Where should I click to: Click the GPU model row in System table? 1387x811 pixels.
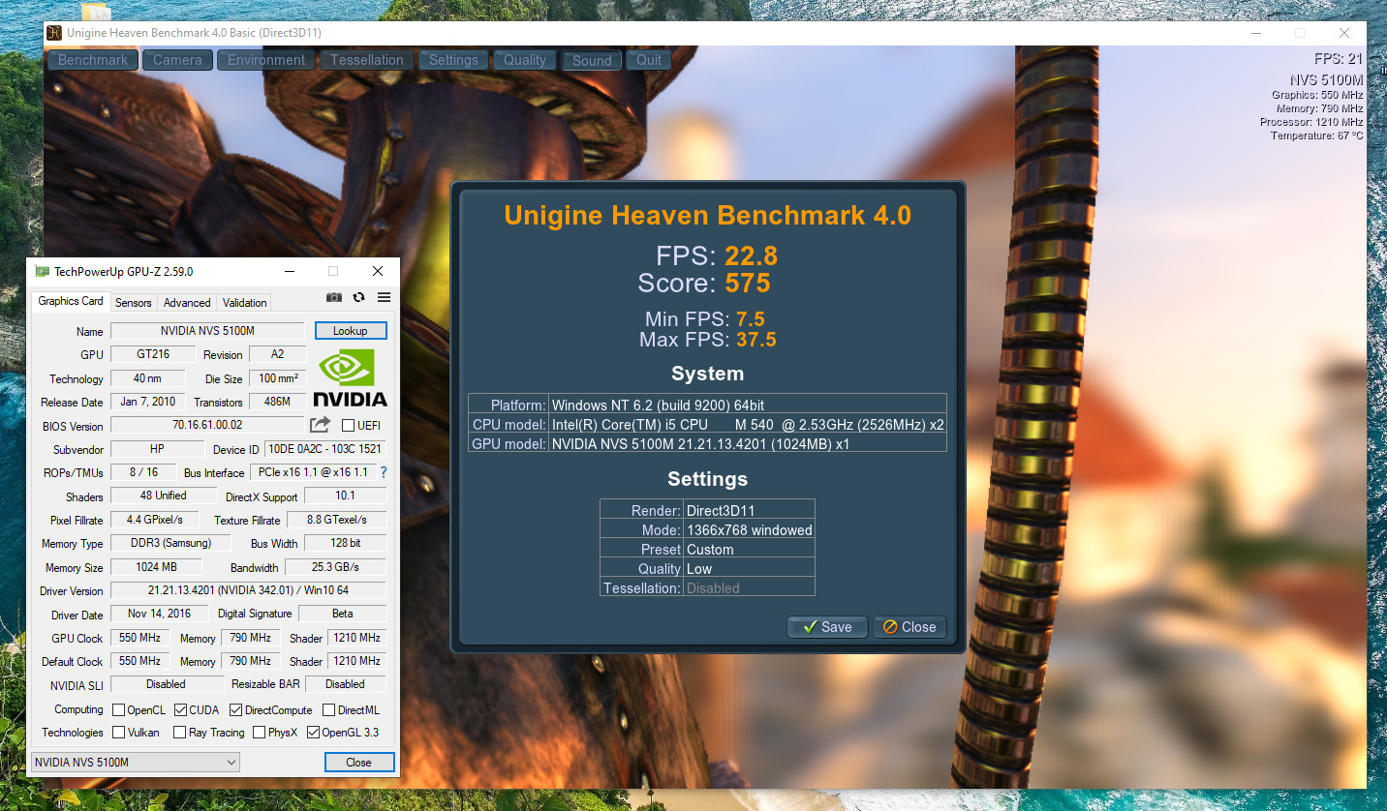(x=707, y=443)
